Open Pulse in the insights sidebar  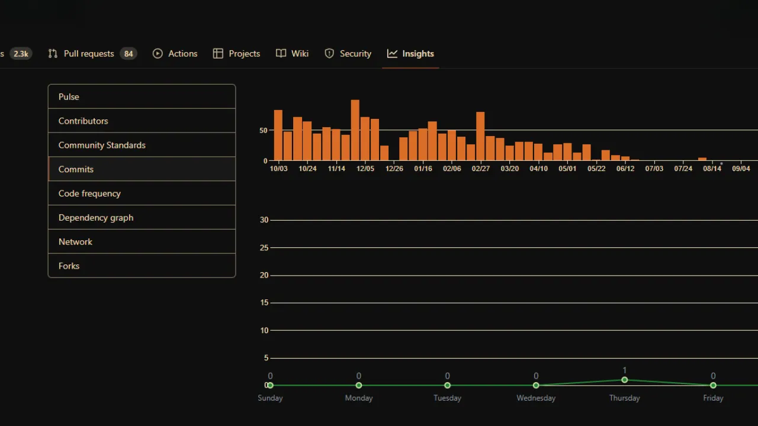(142, 96)
